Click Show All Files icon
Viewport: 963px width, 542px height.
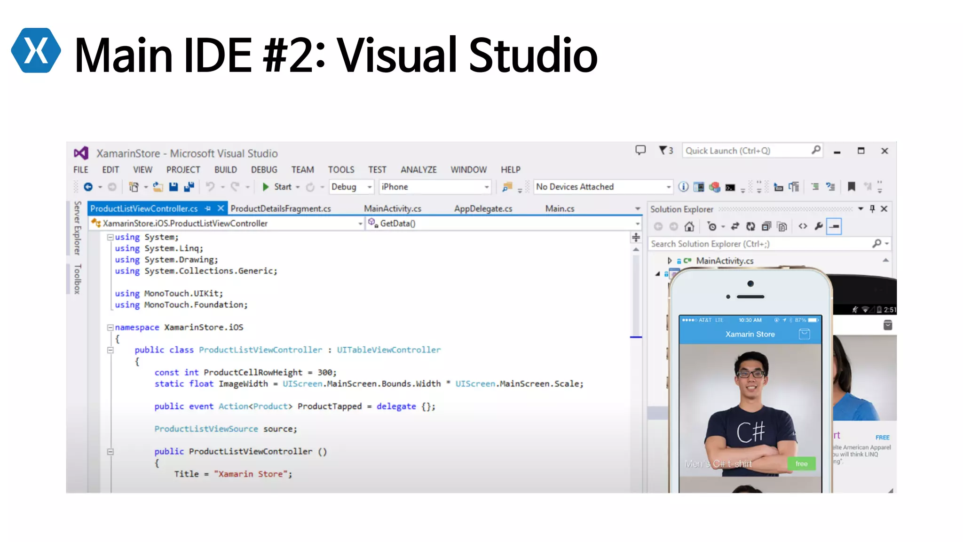(x=781, y=226)
